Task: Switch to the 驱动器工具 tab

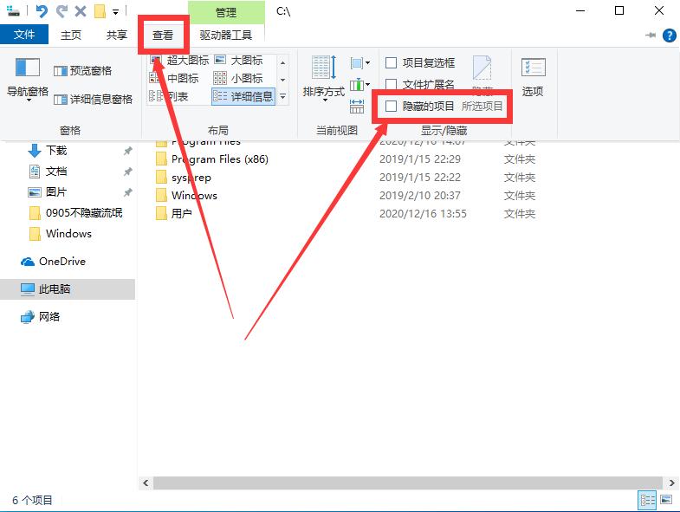Action: pos(225,35)
